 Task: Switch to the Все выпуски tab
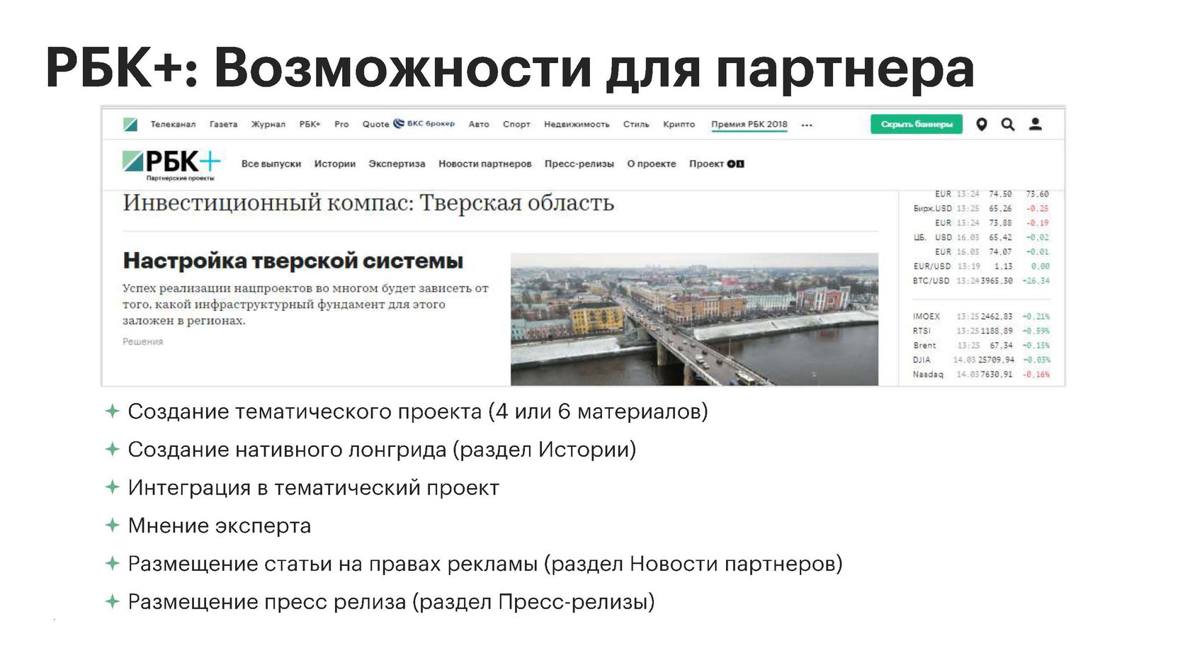271,164
